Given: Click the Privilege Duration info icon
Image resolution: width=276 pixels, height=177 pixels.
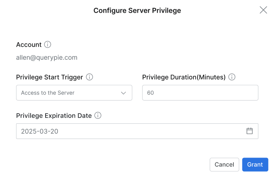Looking at the screenshot, I should (x=232, y=77).
